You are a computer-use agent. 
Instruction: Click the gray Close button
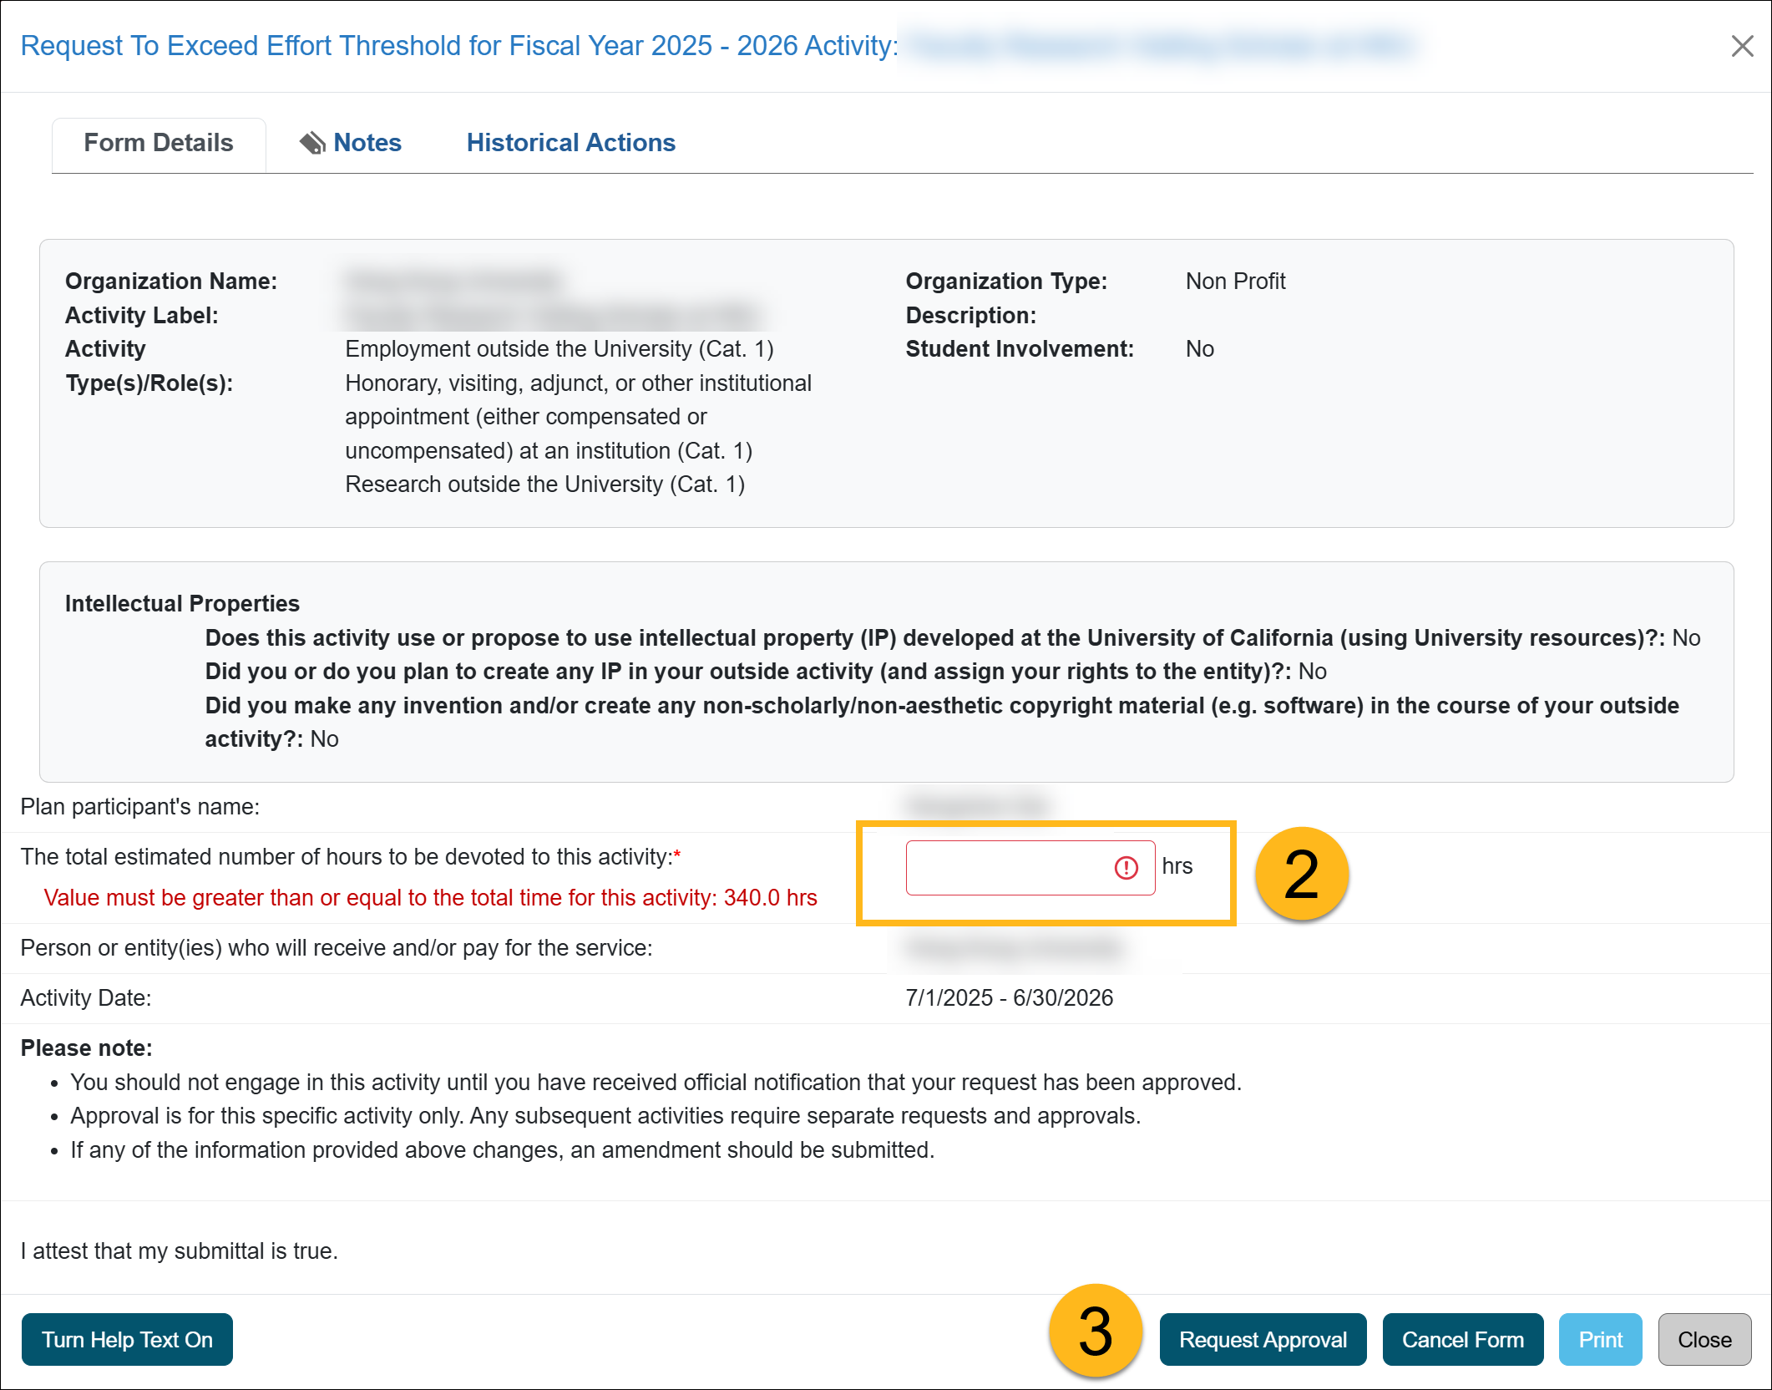click(x=1704, y=1339)
